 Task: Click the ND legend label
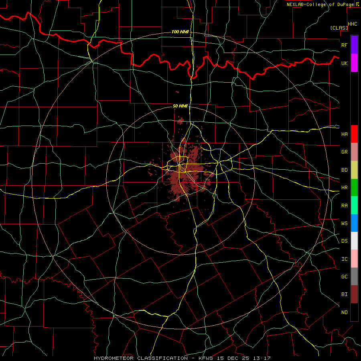coord(344,312)
